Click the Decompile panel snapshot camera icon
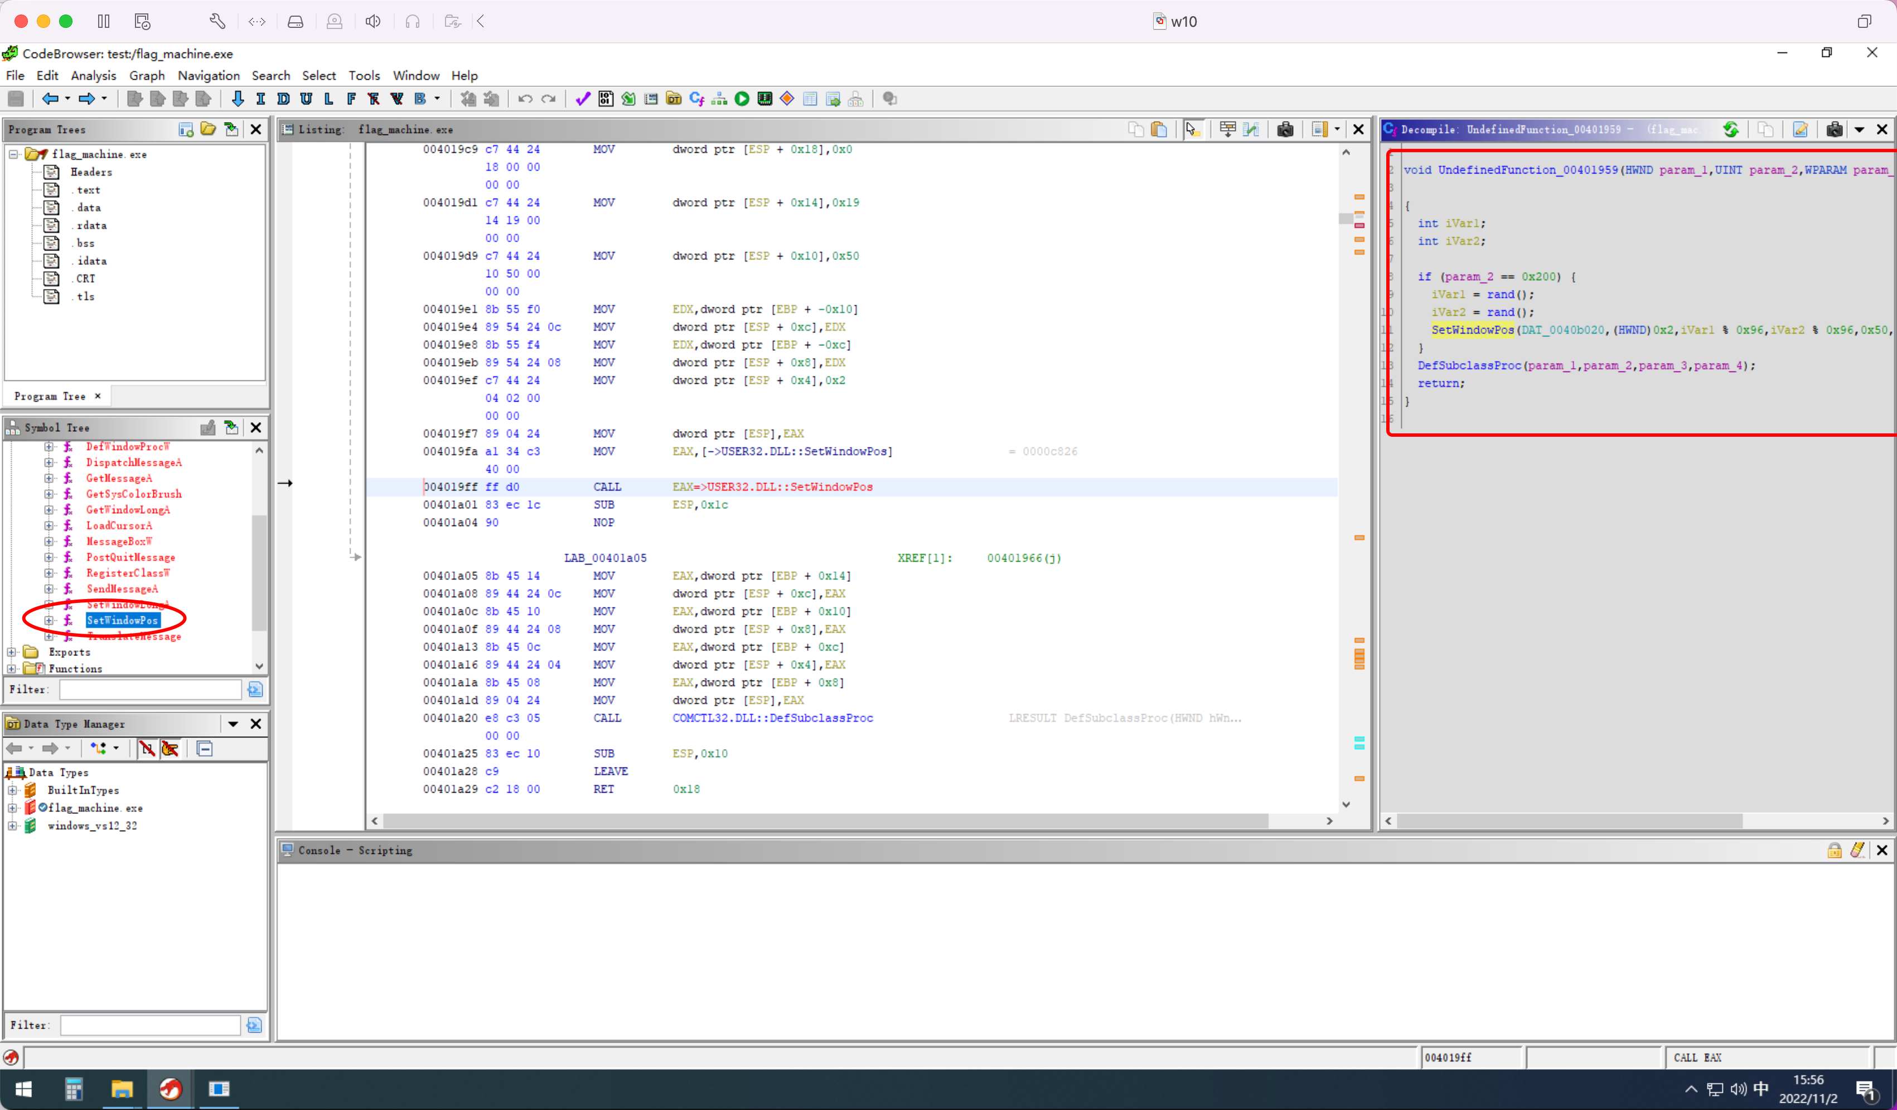The image size is (1897, 1110). point(1835,129)
